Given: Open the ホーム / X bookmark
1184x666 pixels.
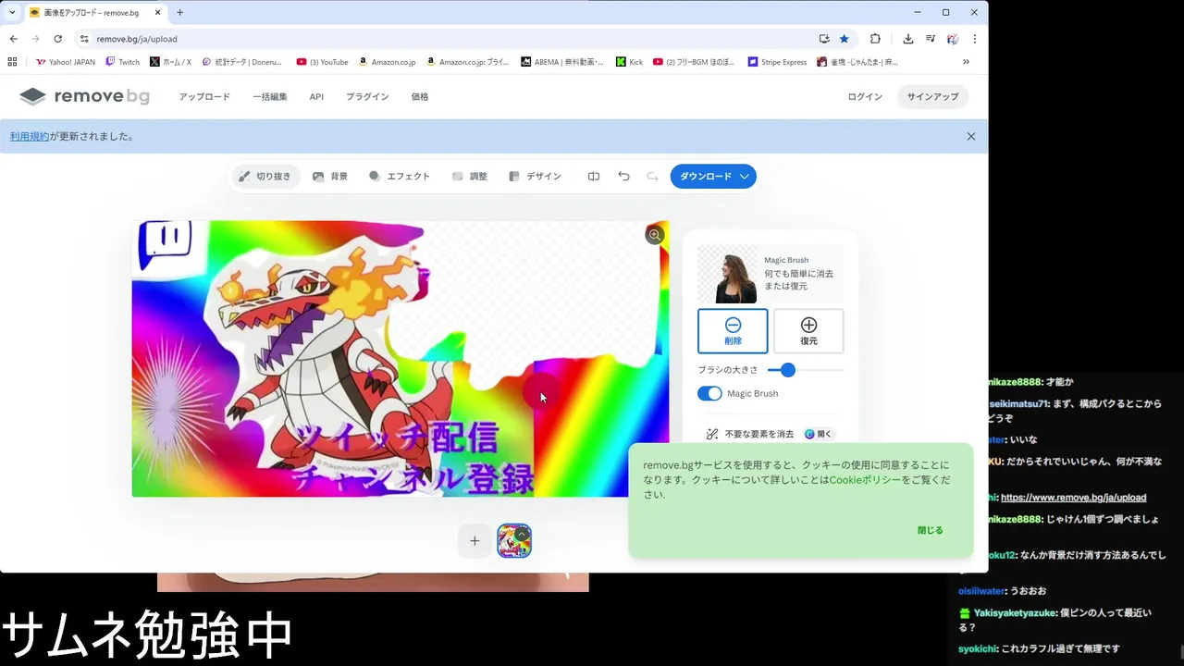Looking at the screenshot, I should [x=170, y=62].
